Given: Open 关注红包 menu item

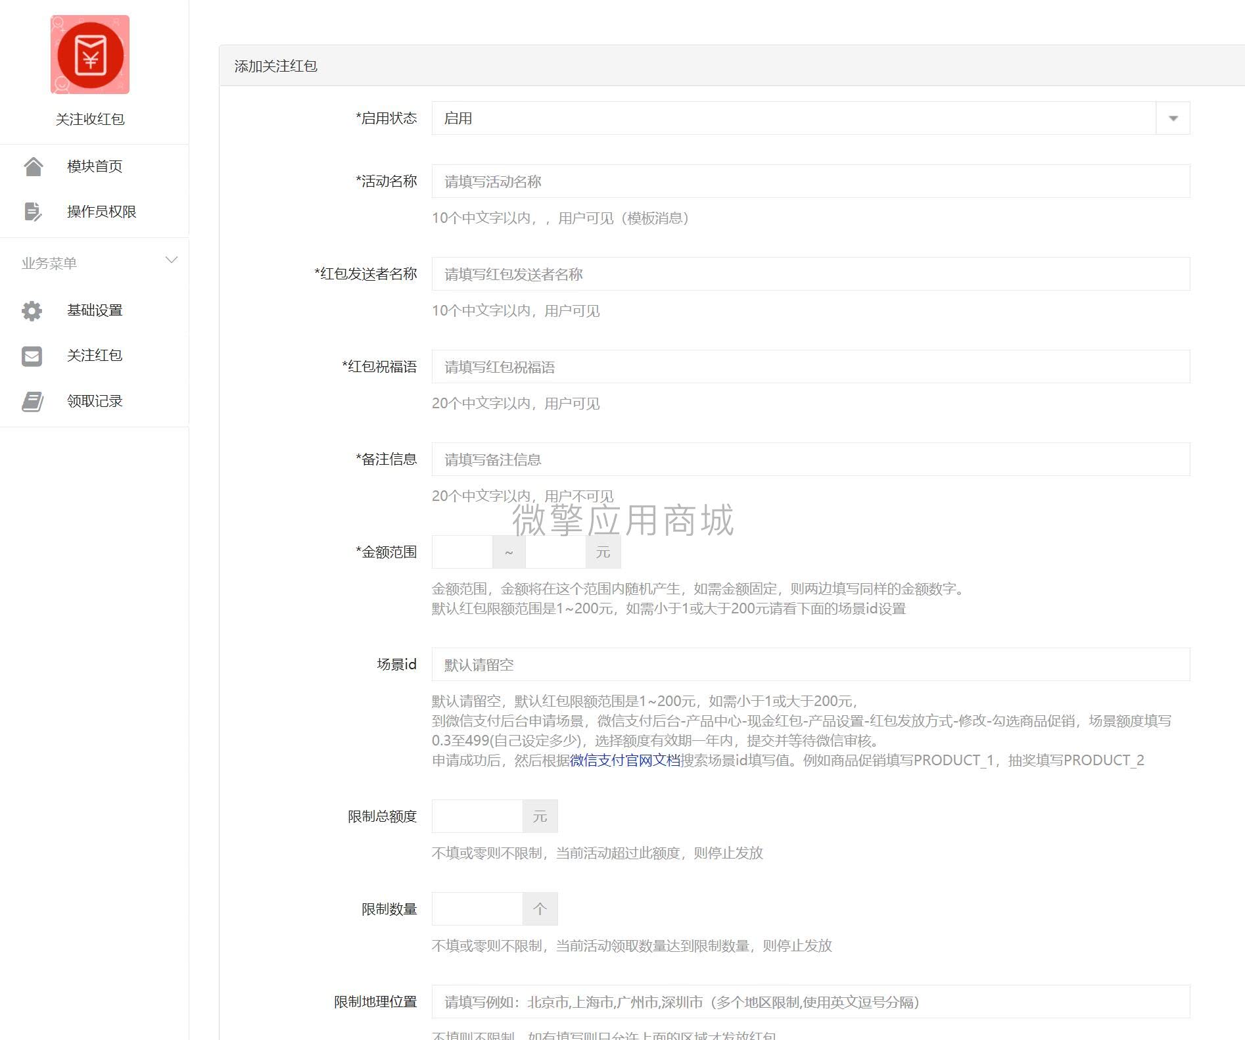Looking at the screenshot, I should point(95,356).
